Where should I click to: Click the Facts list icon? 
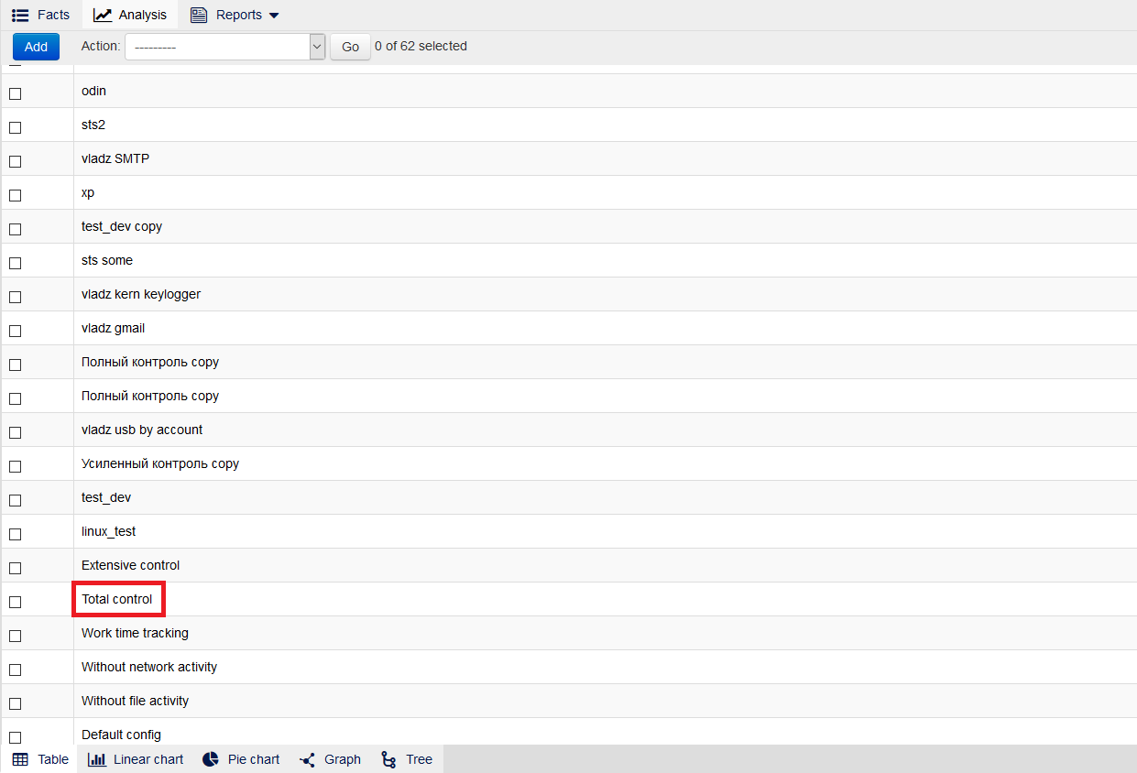(20, 15)
